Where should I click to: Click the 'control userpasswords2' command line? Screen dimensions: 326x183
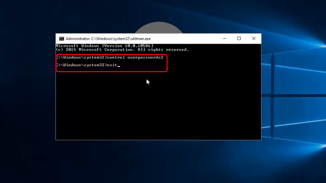coord(110,57)
